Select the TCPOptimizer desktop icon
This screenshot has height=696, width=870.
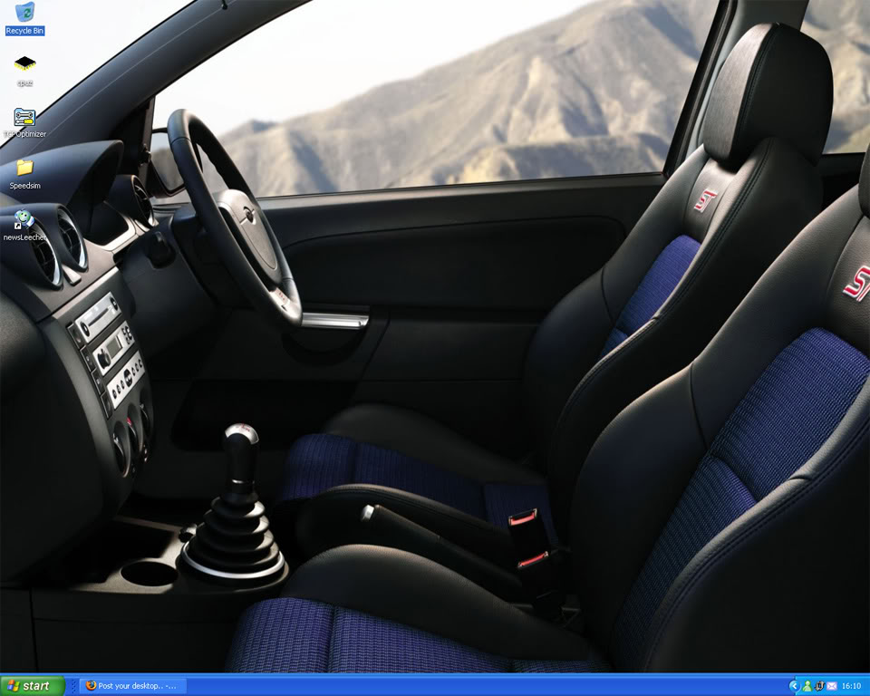(x=24, y=117)
